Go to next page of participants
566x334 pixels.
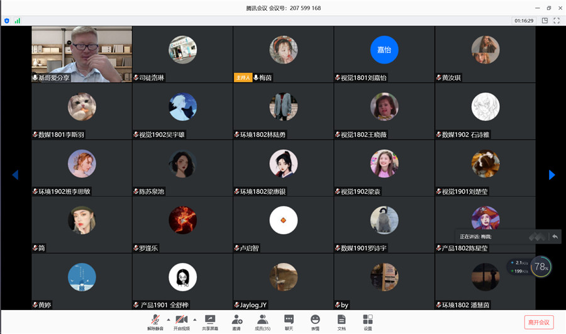point(552,175)
